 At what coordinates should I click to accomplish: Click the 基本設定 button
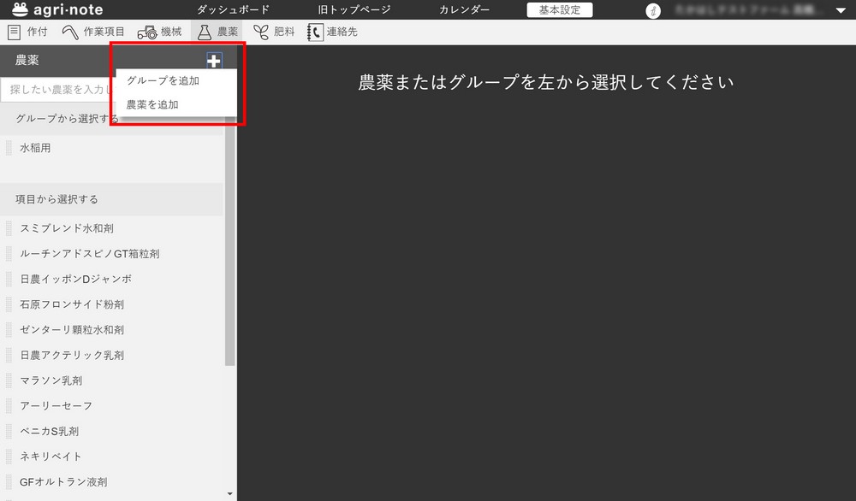pyautogui.click(x=559, y=10)
